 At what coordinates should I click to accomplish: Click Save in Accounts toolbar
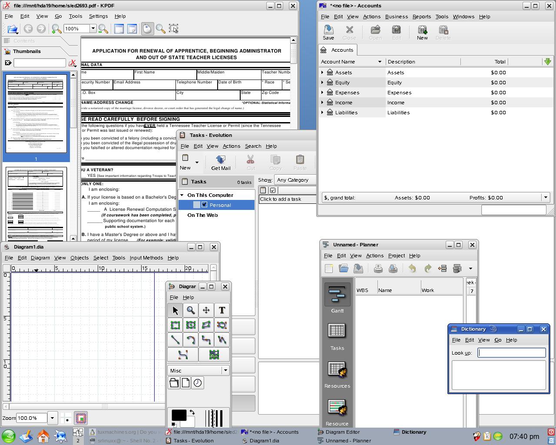pyautogui.click(x=328, y=33)
